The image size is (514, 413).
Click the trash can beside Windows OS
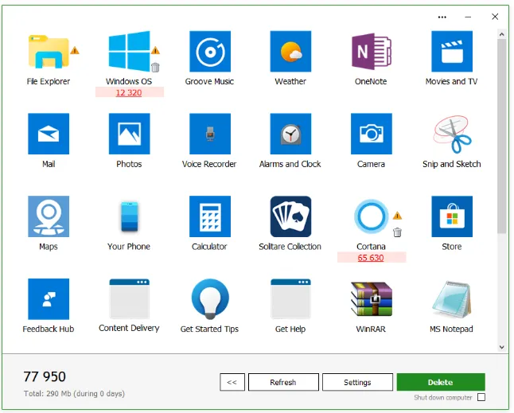coord(155,67)
